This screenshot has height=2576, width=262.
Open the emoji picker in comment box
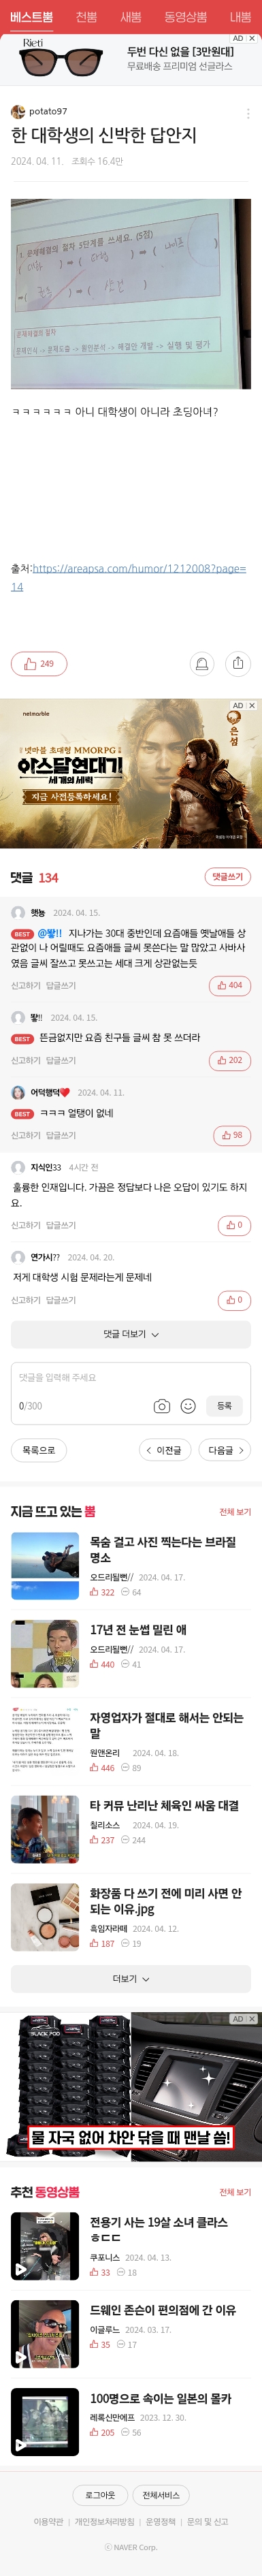188,1405
